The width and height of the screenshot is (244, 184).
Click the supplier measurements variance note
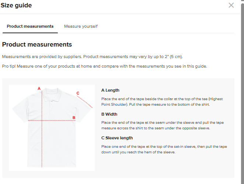pos(92,57)
